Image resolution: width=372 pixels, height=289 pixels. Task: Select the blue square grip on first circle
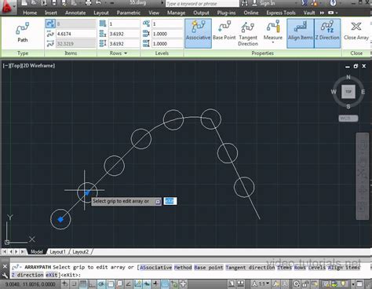pos(60,219)
